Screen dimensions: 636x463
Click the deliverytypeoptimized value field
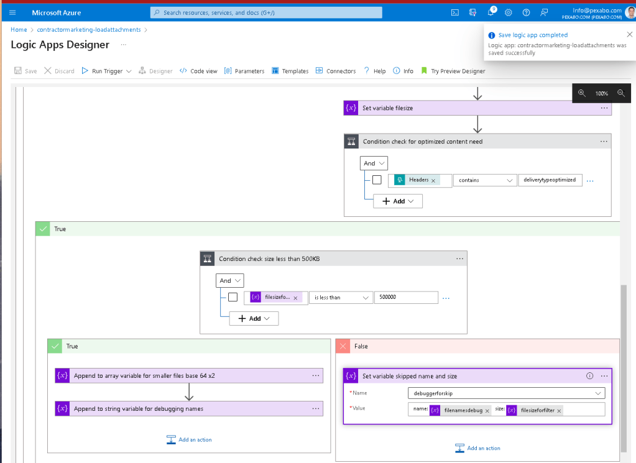point(550,180)
